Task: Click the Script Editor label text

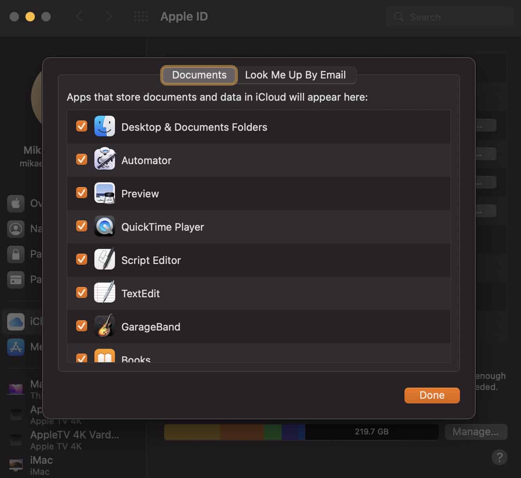Action: tap(151, 260)
